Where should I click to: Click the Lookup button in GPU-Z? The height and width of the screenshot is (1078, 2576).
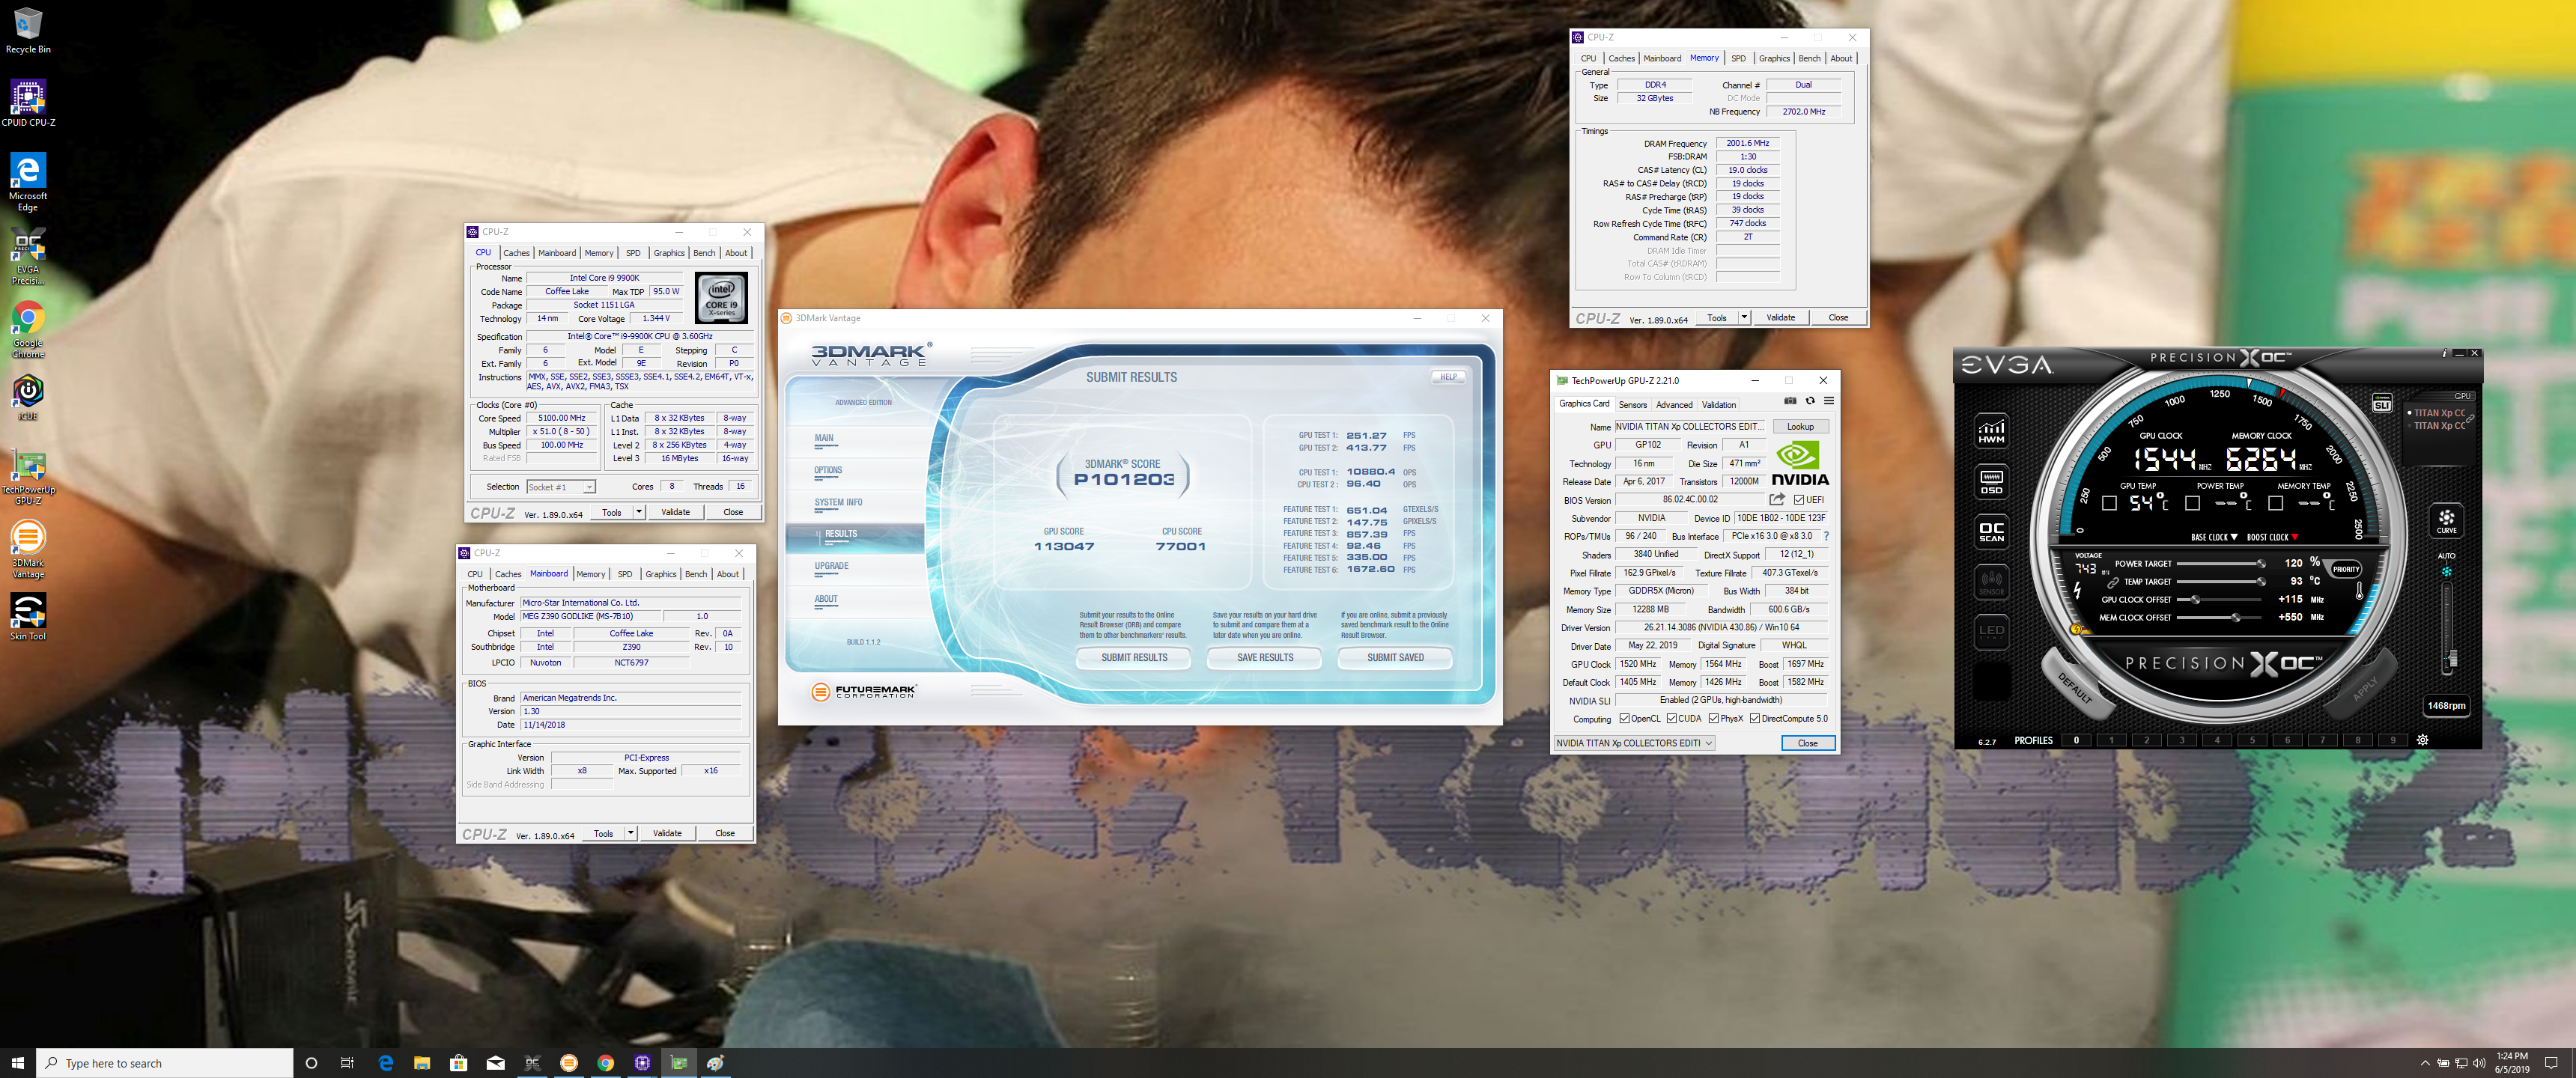point(1800,427)
